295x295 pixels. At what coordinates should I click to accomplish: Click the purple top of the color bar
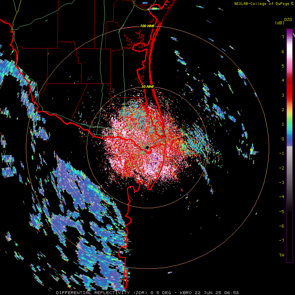[289, 32]
